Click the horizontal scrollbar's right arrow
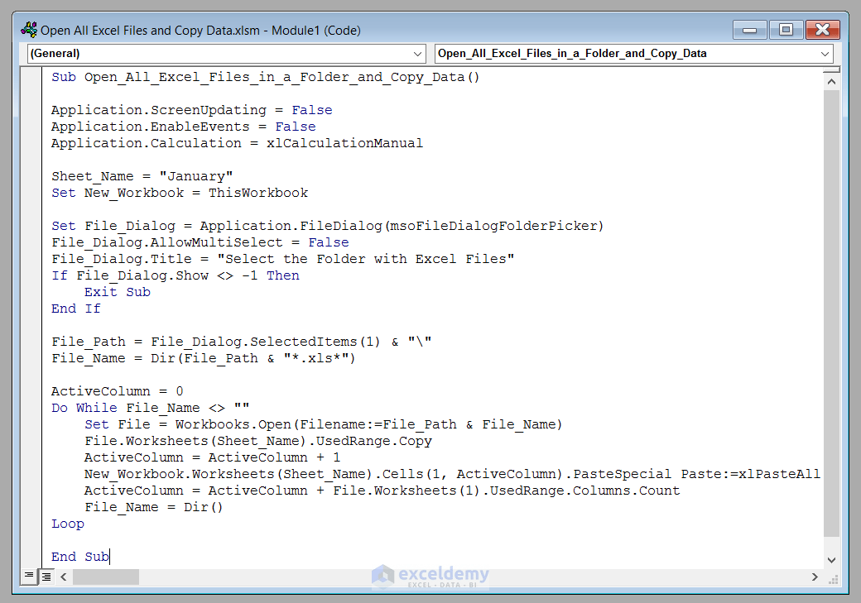The width and height of the screenshot is (861, 603). (815, 577)
